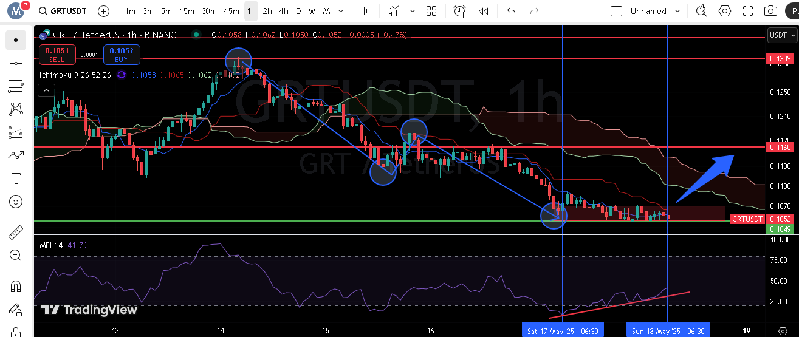
Task: Click the SELL 0.1051 button
Action: coord(57,55)
